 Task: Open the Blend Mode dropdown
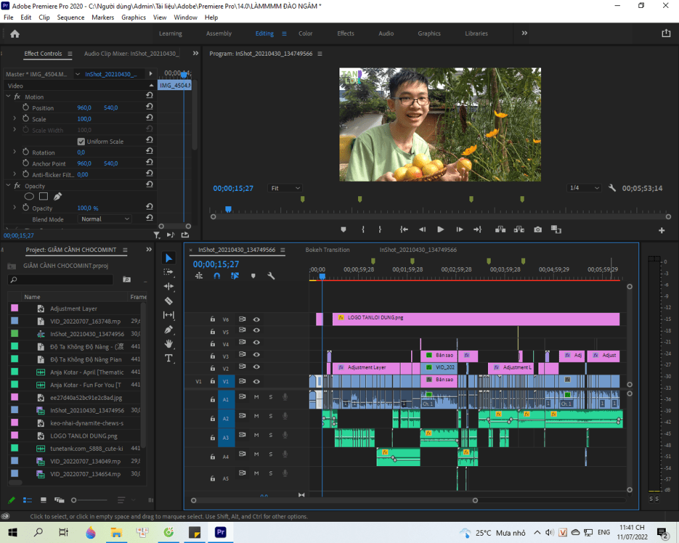point(105,219)
